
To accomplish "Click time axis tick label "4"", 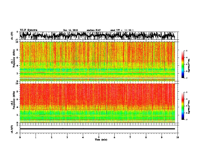I will [83, 137].
